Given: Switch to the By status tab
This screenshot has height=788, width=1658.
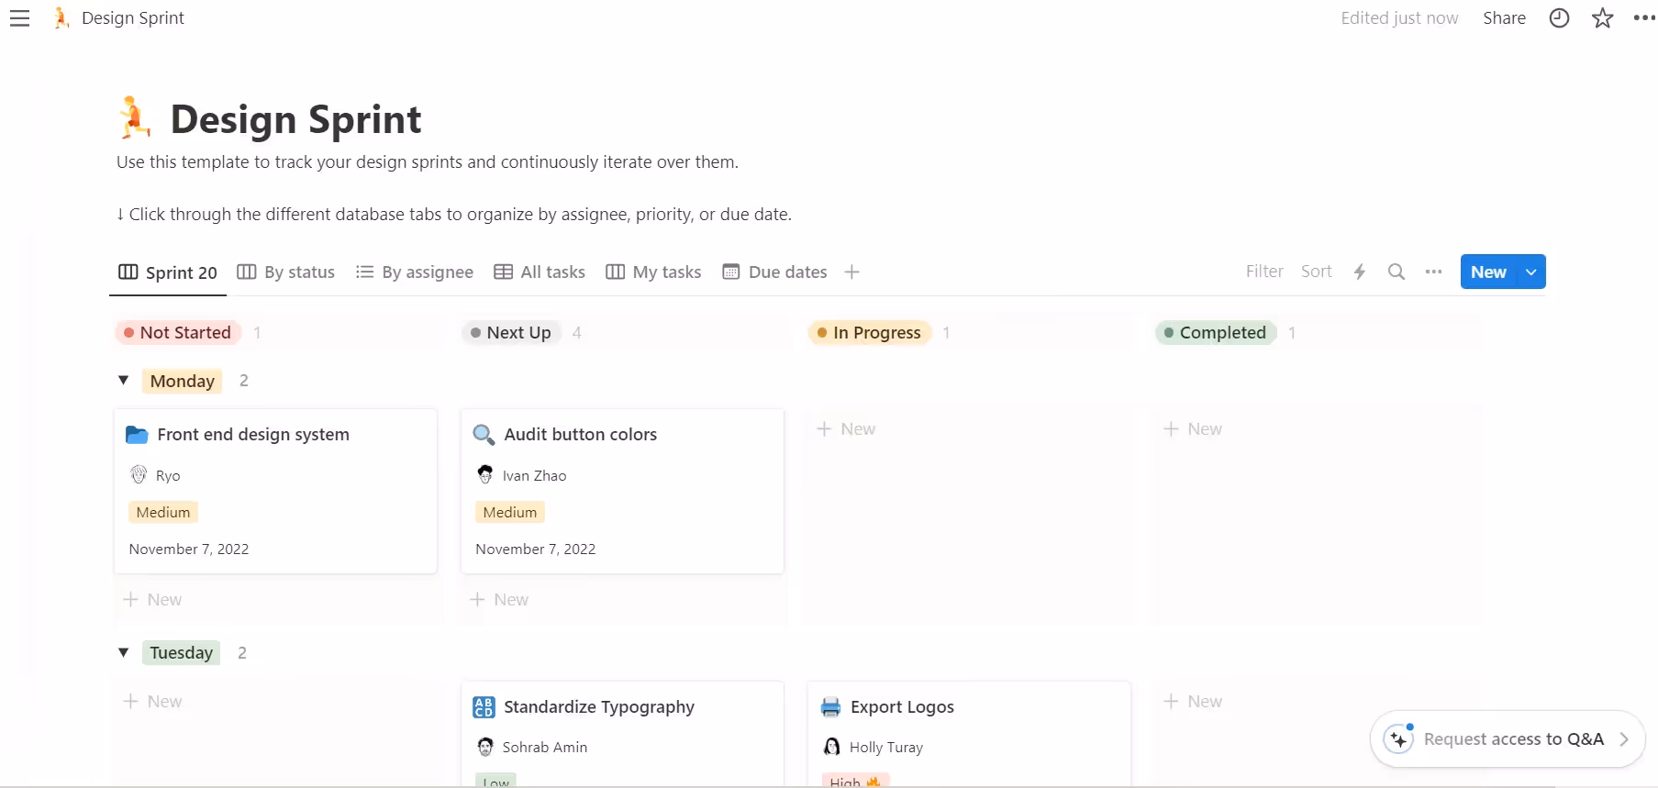Looking at the screenshot, I should 286,272.
